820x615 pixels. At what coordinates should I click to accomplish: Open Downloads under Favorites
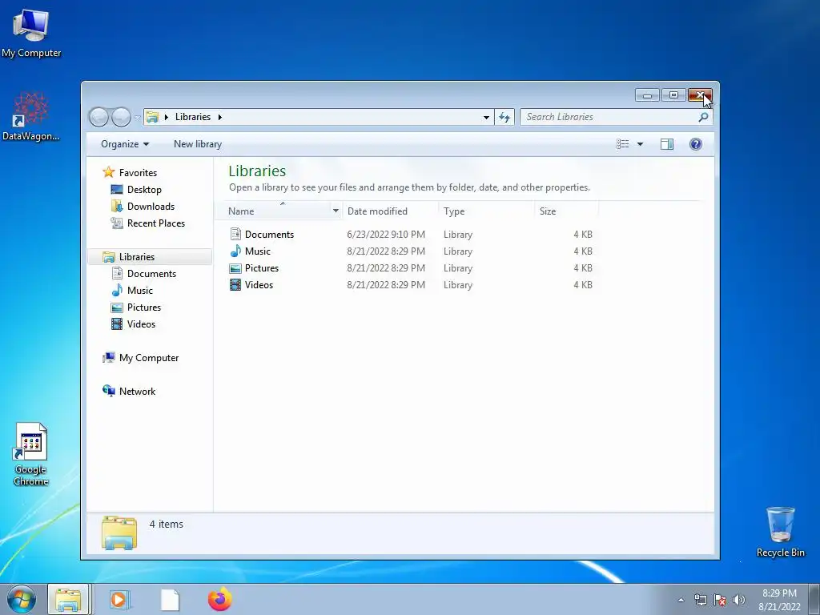151,206
